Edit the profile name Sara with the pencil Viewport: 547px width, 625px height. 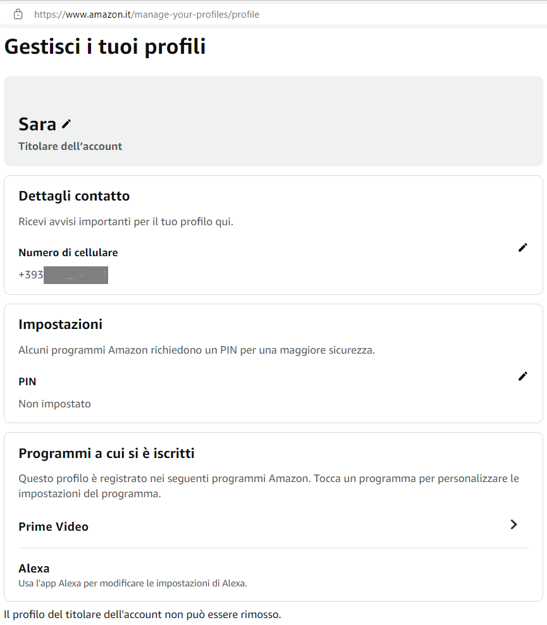[66, 124]
